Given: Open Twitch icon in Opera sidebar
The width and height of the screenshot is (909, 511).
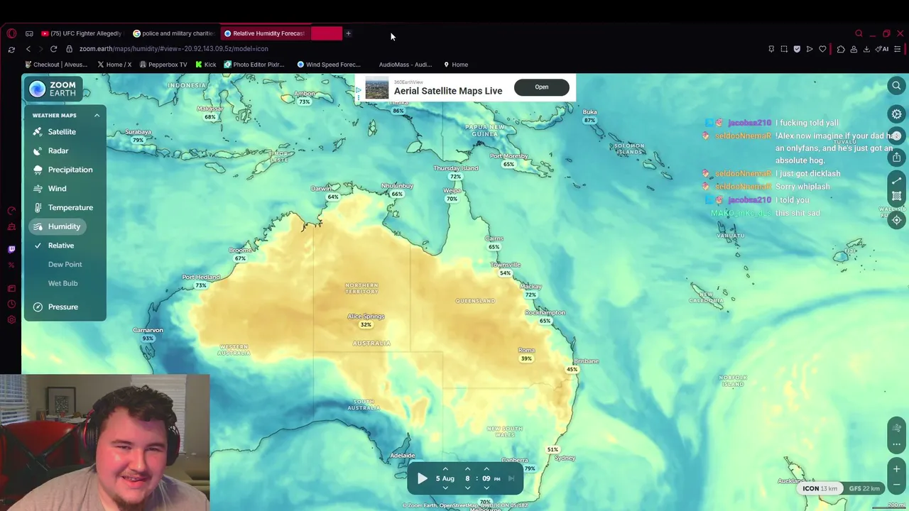Looking at the screenshot, I should [11, 249].
